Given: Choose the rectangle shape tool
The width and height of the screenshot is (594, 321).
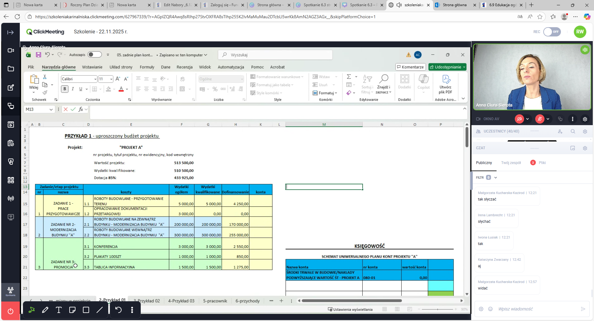Looking at the screenshot, I should pyautogui.click(x=86, y=310).
